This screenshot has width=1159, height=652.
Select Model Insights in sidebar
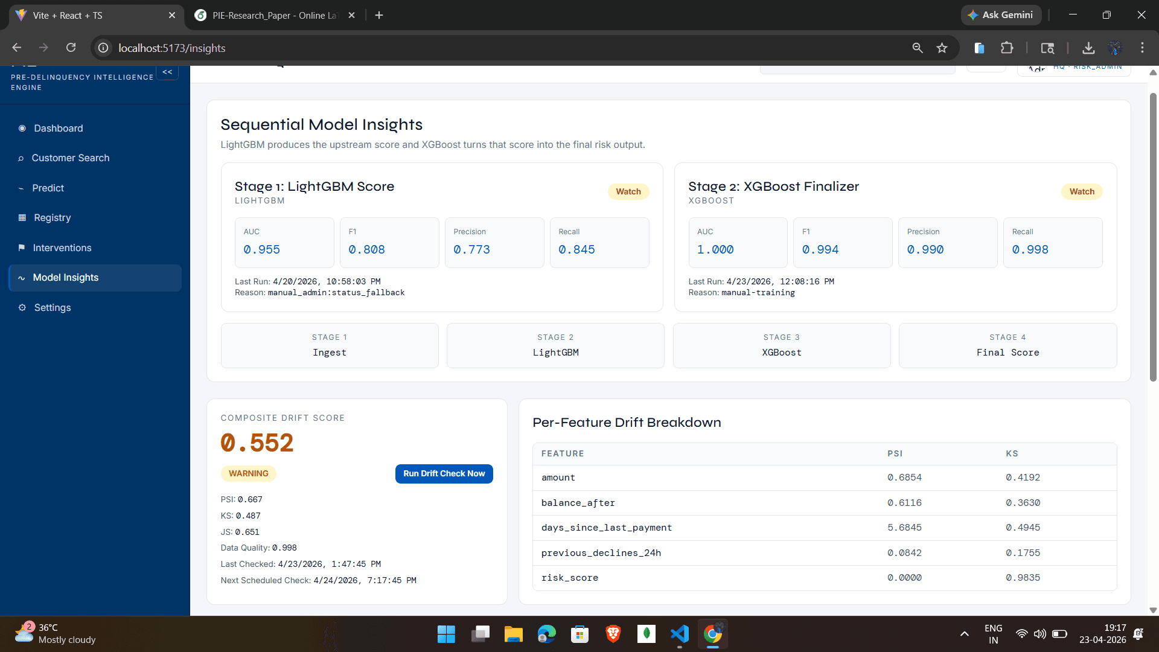[x=95, y=278]
